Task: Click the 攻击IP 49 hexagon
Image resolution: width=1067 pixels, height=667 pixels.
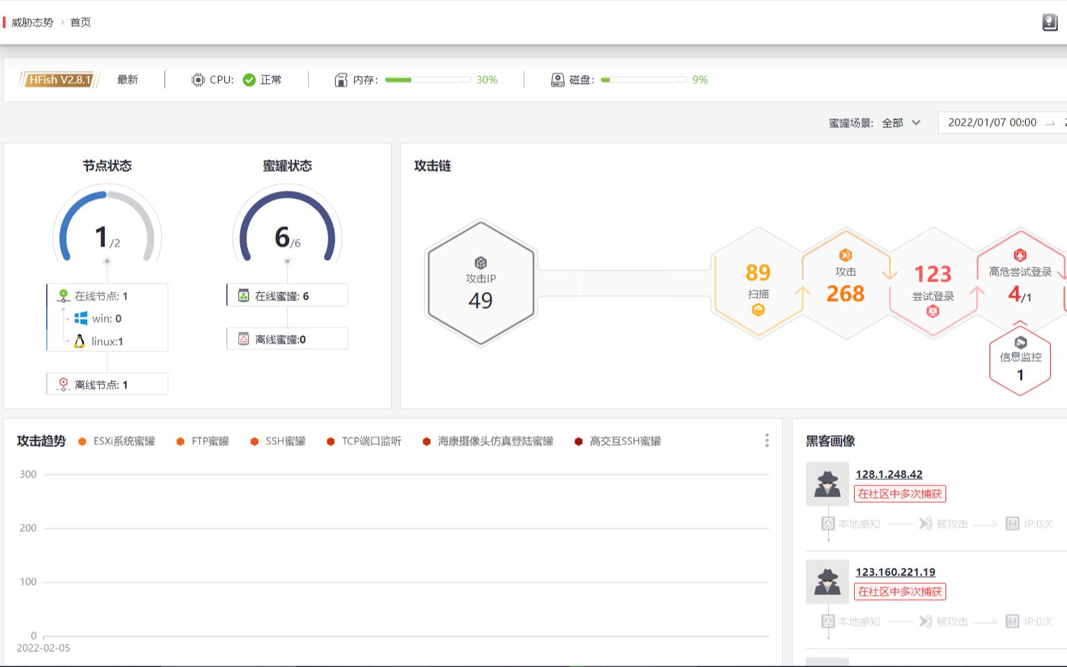Action: pos(481,283)
